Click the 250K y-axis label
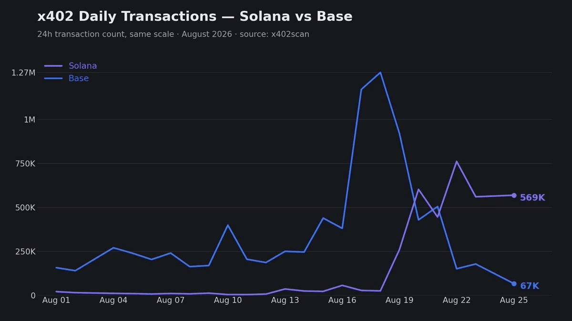This screenshot has width=572, height=321. pos(26,252)
